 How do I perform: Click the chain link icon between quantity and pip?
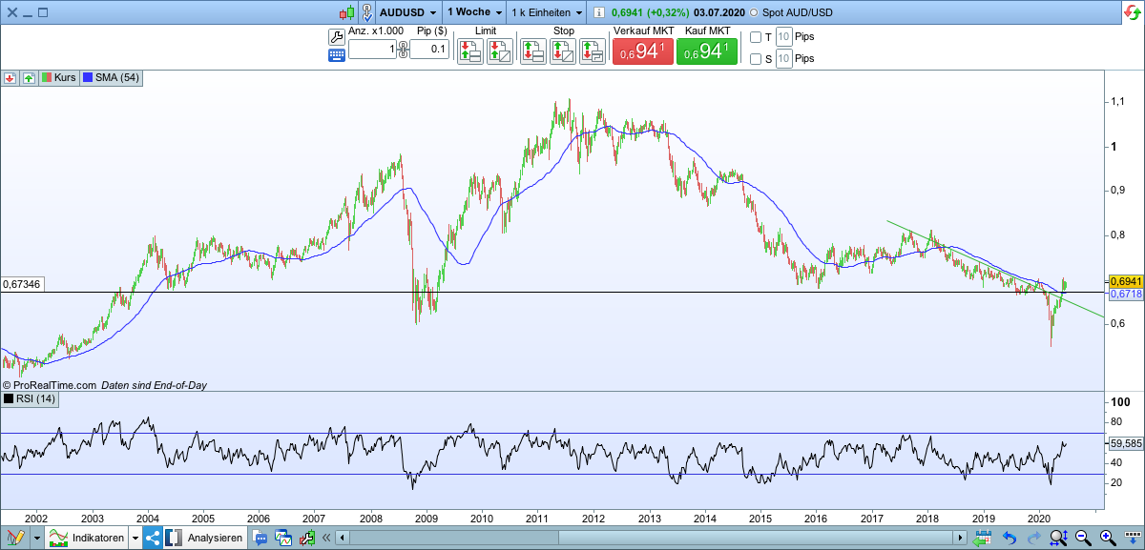point(402,50)
